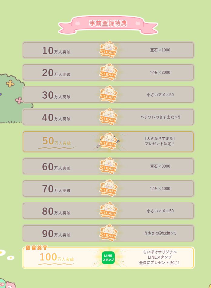The width and height of the screenshot is (211, 288).
Task: Click the CLEAR badge beside 小さいアメ×50 (30万人)
Action: [x=108, y=95]
